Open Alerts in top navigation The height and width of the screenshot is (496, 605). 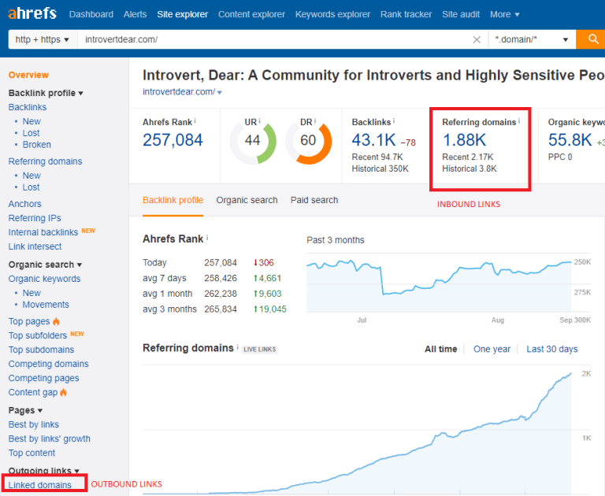135,14
